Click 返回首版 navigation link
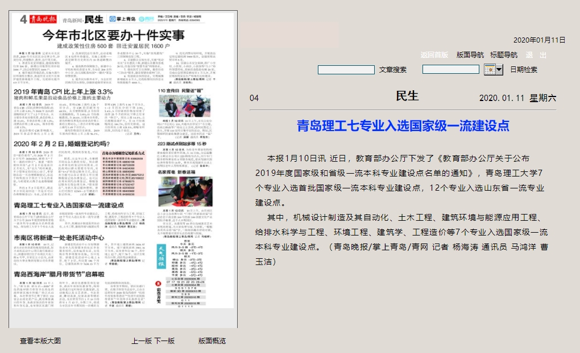Viewport: 580px width, 353px height. [x=434, y=55]
